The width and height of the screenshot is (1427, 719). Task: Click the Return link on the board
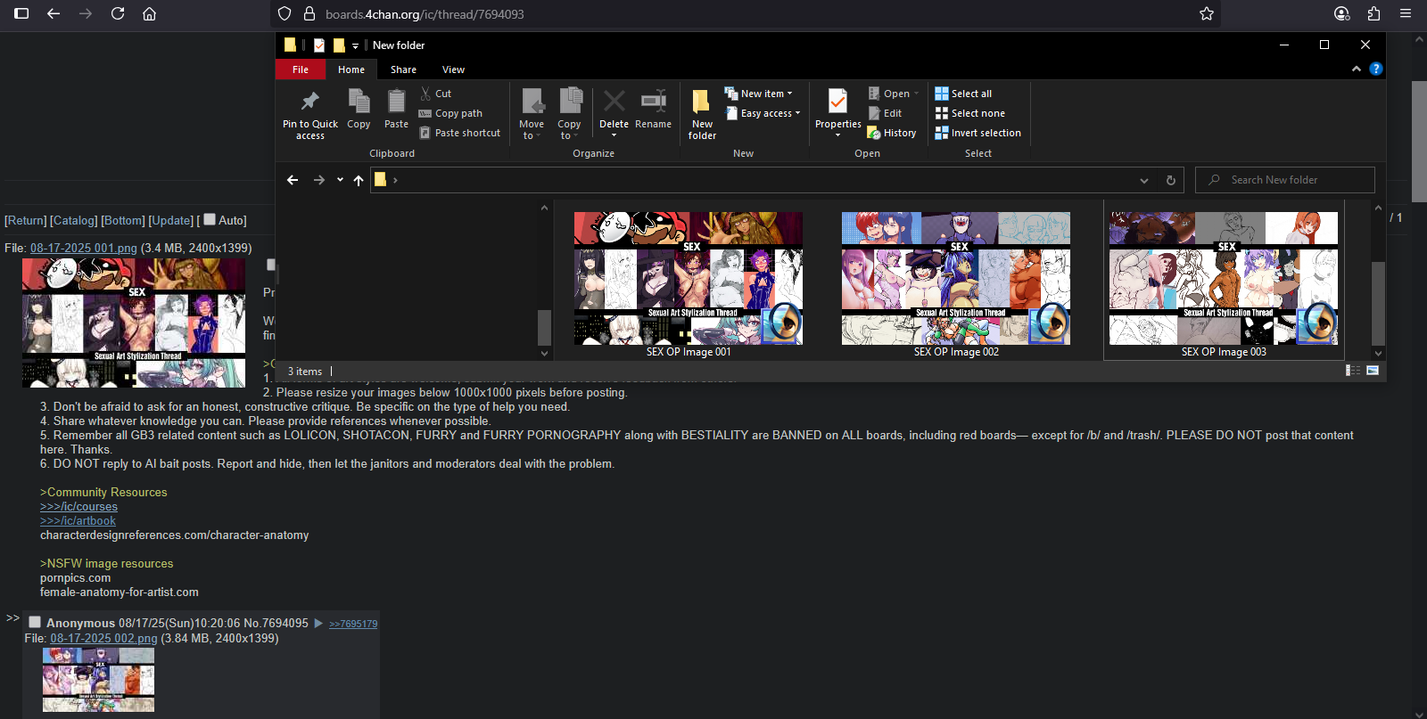[26, 220]
